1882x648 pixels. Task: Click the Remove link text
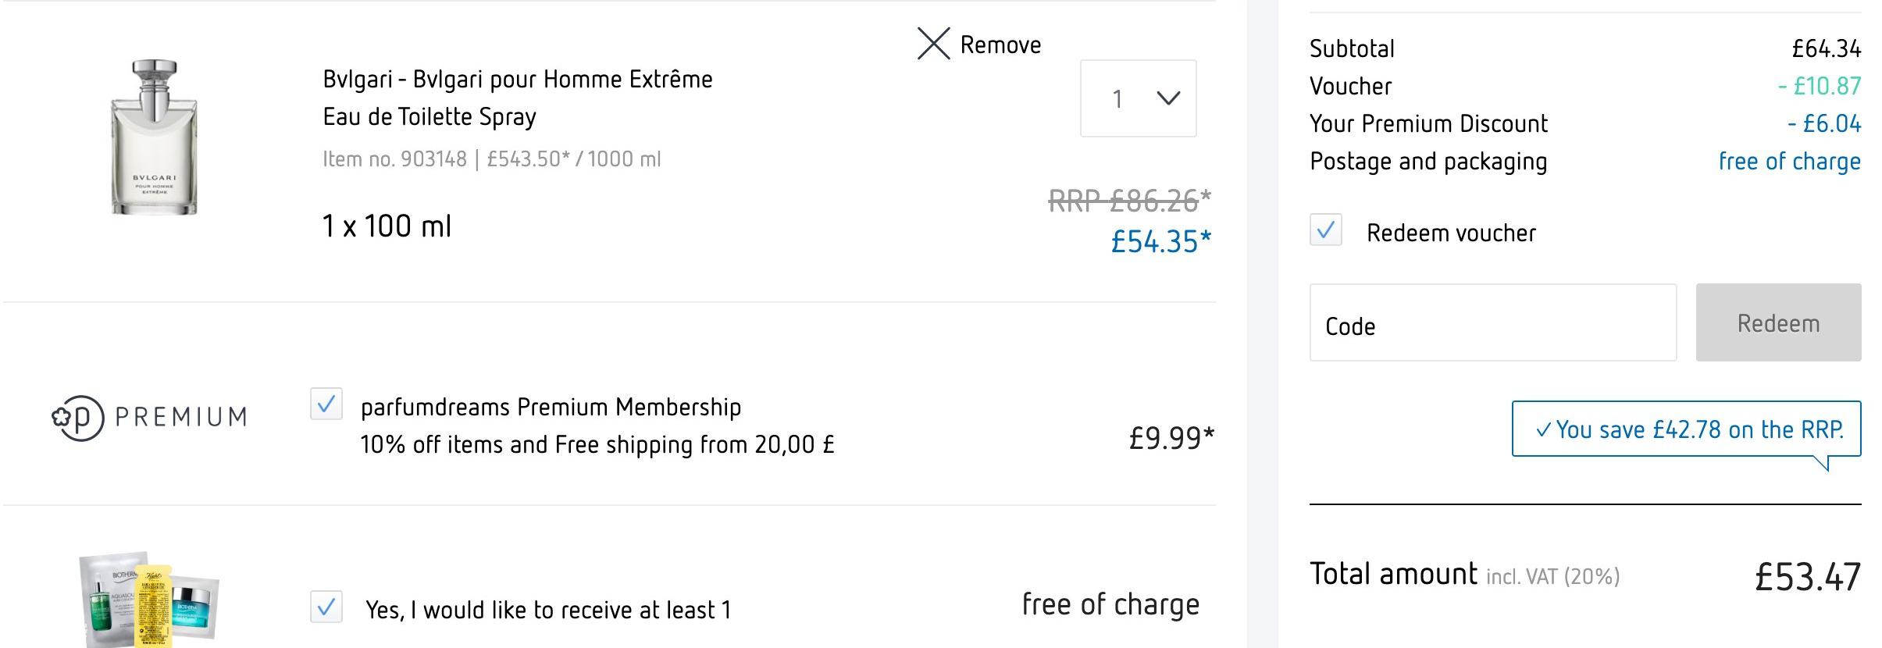tap(1000, 45)
